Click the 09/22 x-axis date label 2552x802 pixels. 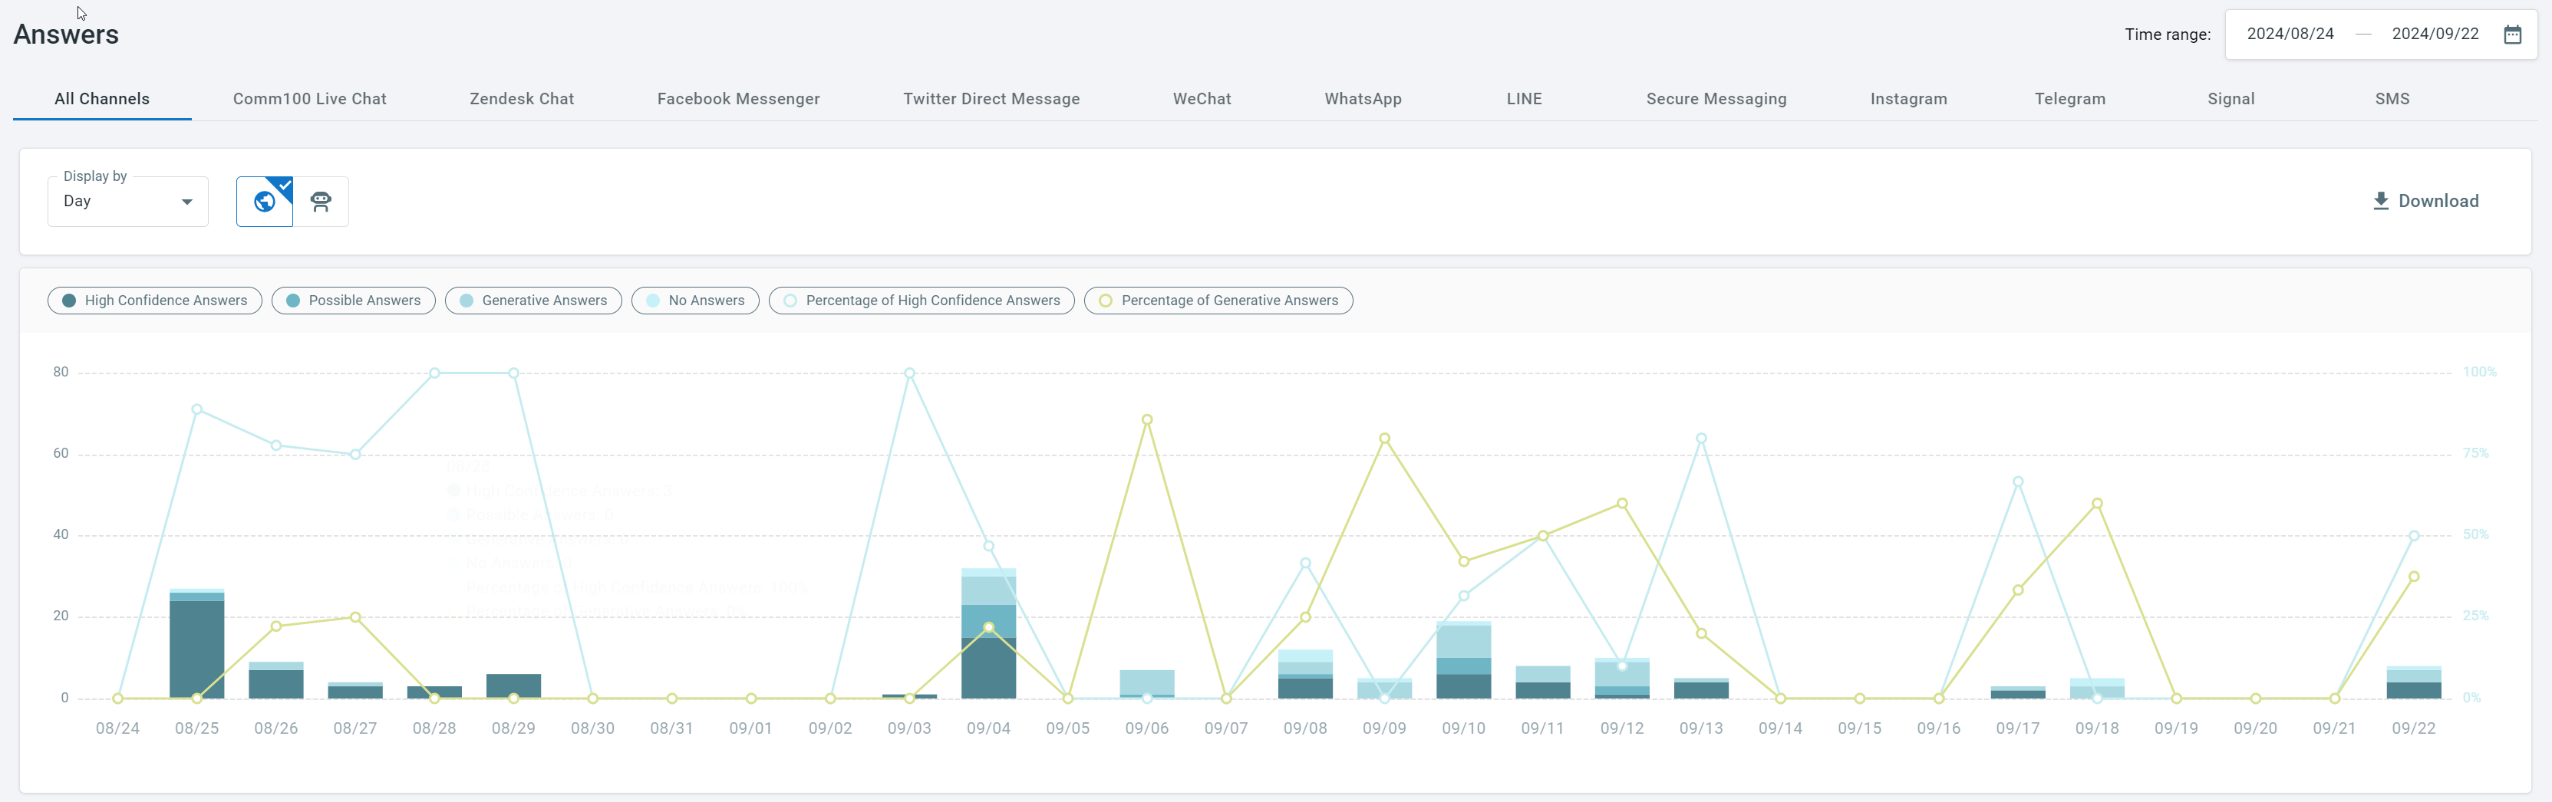pos(2415,728)
